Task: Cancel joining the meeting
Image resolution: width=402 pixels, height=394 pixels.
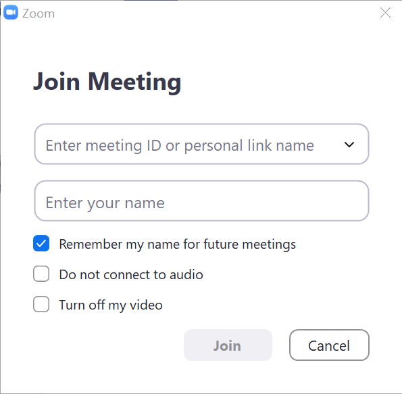Action: pyautogui.click(x=329, y=345)
